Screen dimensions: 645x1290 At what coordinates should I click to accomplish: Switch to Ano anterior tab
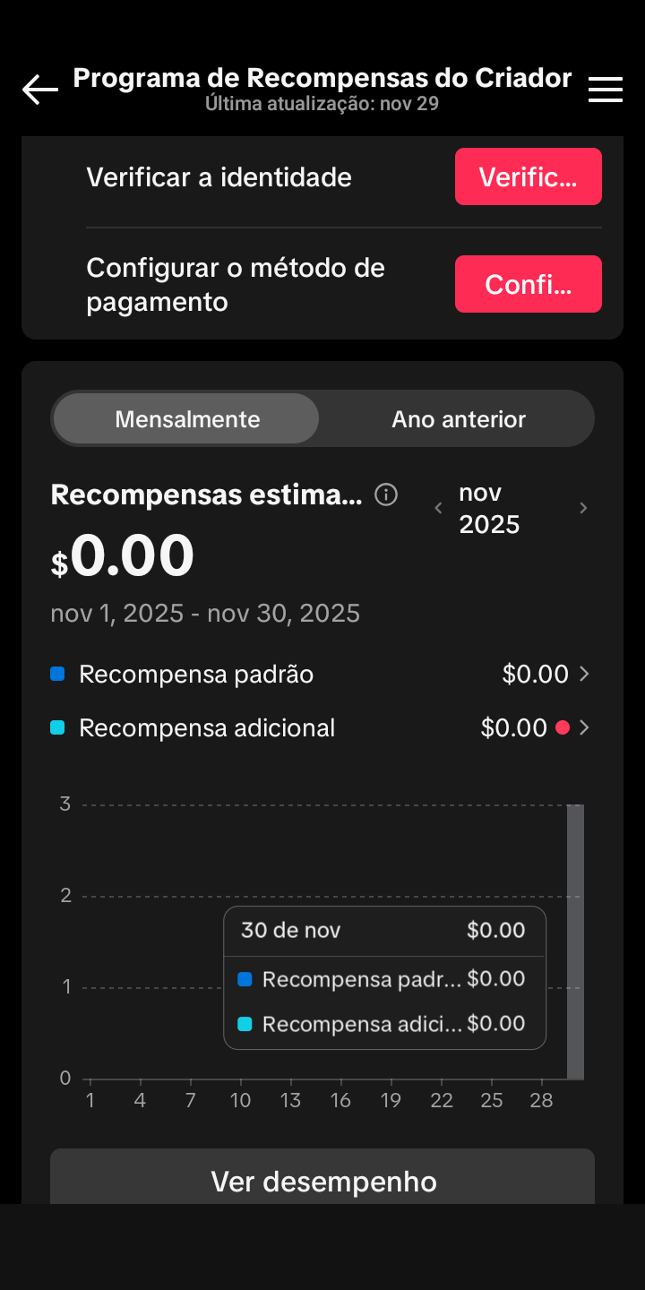[x=458, y=418]
